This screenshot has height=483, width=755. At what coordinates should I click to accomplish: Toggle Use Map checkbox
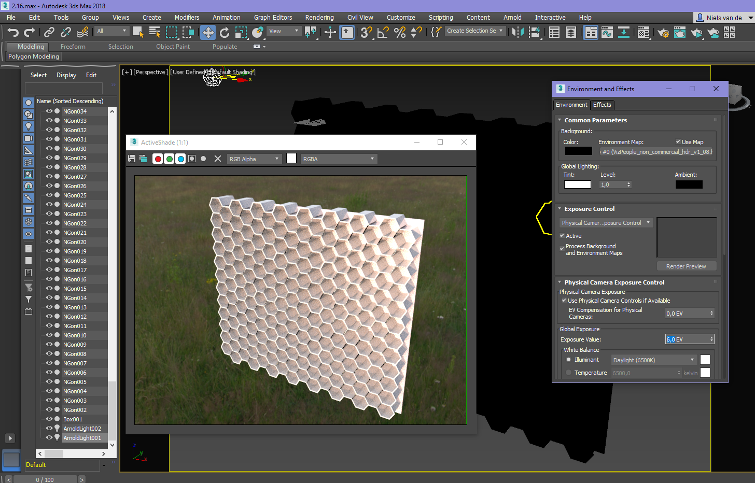(678, 141)
